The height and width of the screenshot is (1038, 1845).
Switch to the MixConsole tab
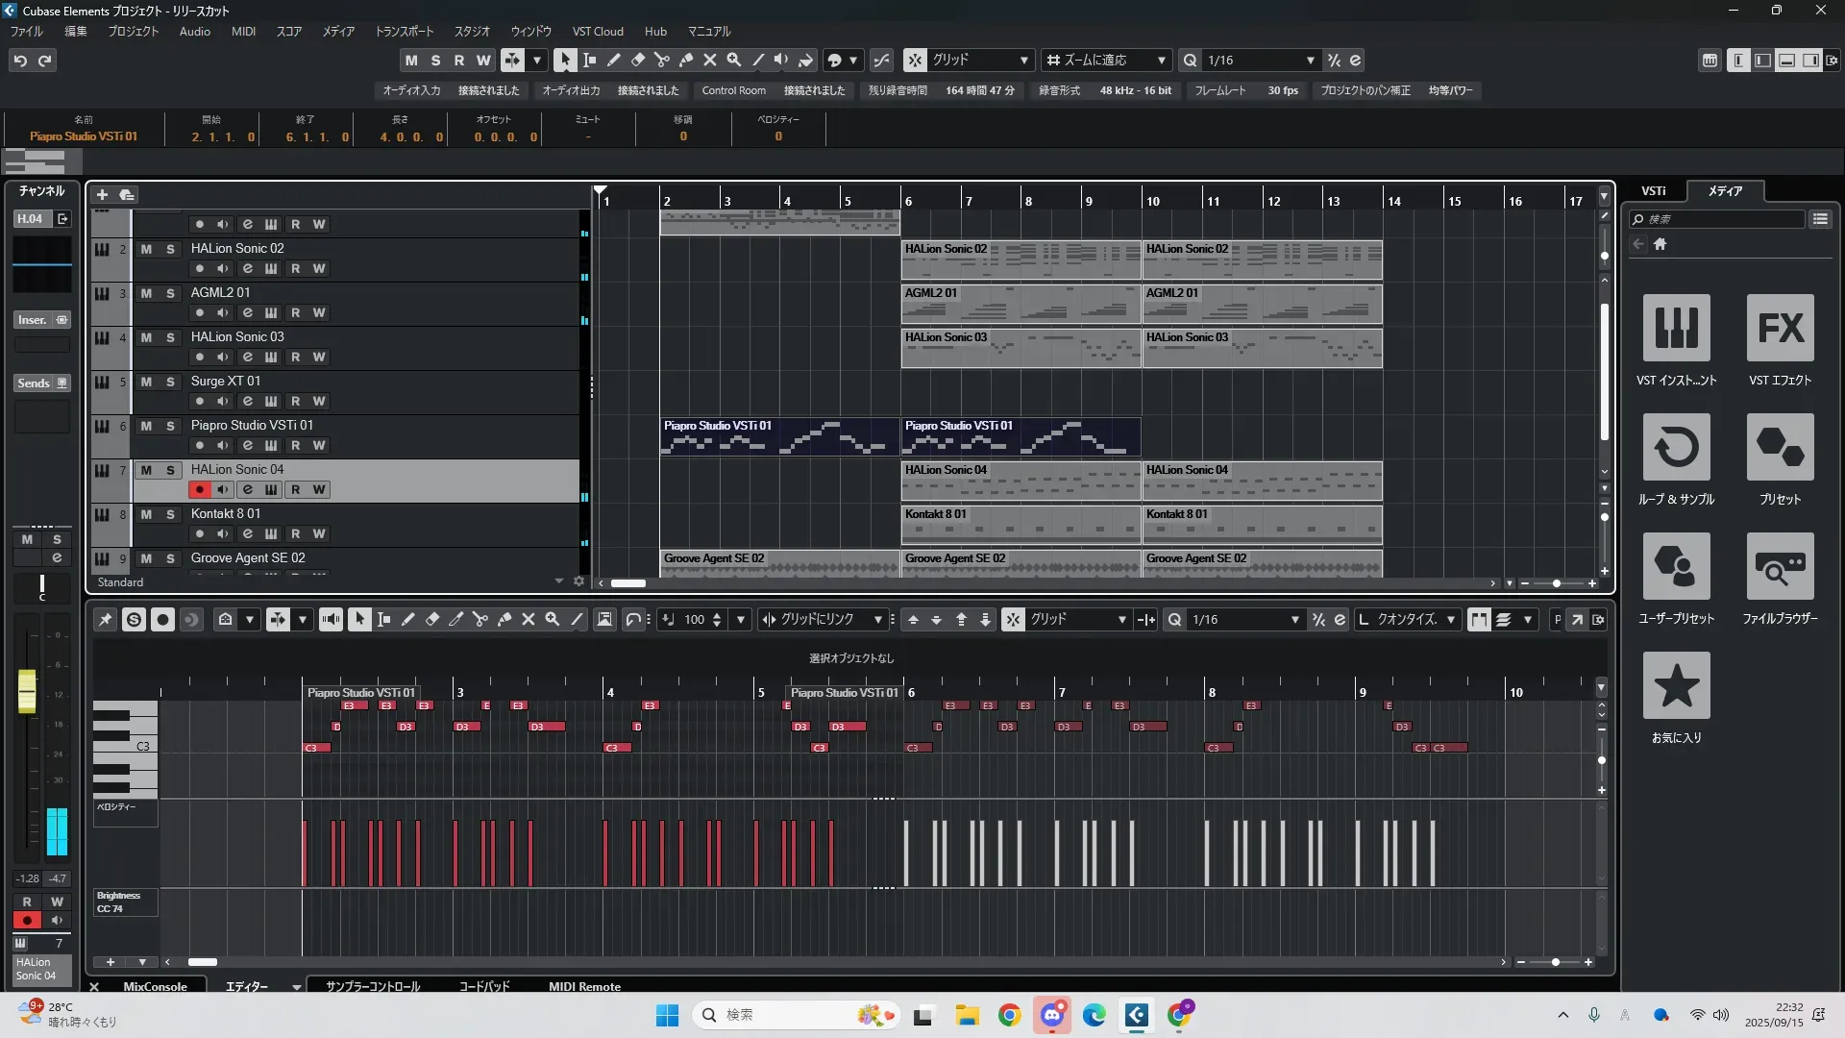coord(155,986)
